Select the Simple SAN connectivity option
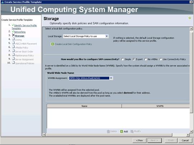This screenshot has height=145, width=194. pyautogui.click(x=123, y=59)
